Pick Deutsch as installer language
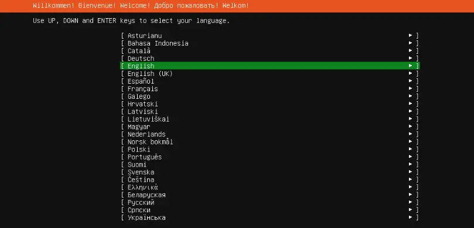Screen dimensions: 474x228 point(270,58)
